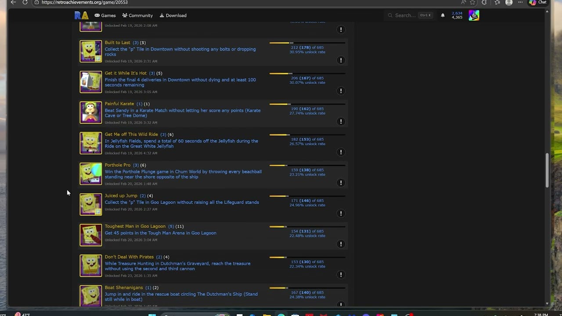Click the Porthole Pro unlock progress bar
This screenshot has width=562, height=316.
pos(307,165)
